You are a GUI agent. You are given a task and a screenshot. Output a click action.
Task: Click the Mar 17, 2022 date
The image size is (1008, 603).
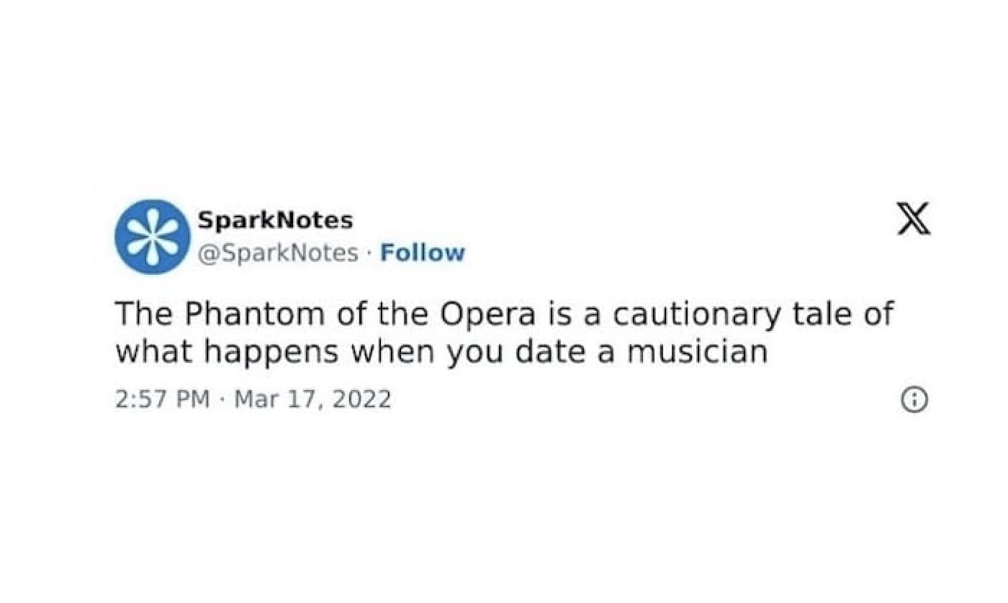tap(311, 398)
